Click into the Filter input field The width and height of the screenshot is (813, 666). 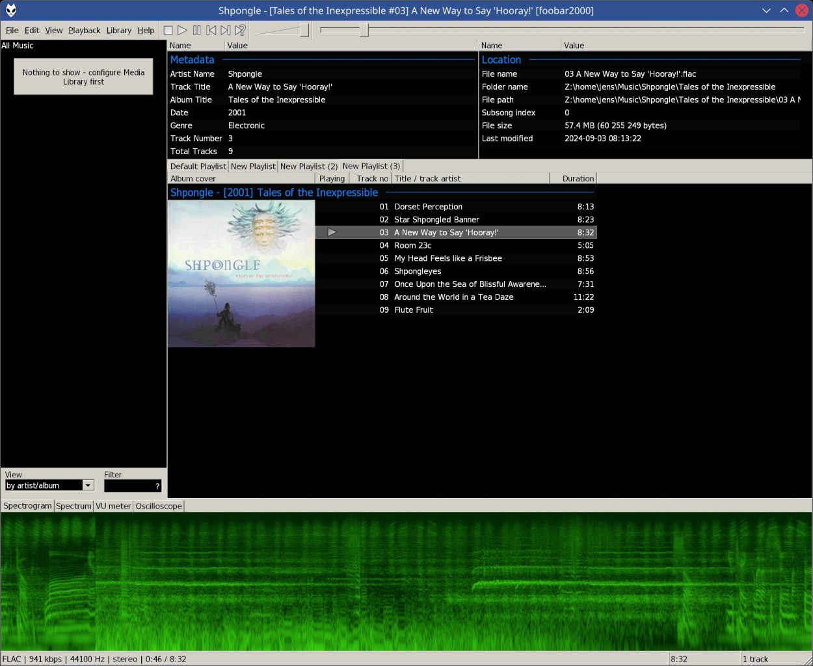[128, 486]
